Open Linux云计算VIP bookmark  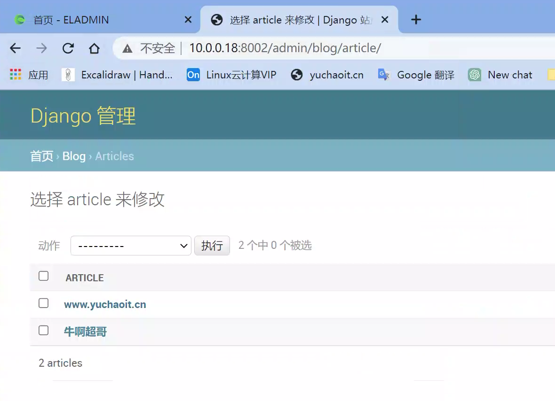(x=231, y=75)
